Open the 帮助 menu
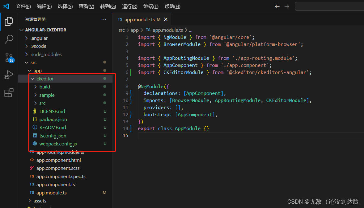The width and height of the screenshot is (364, 208). click(x=172, y=6)
